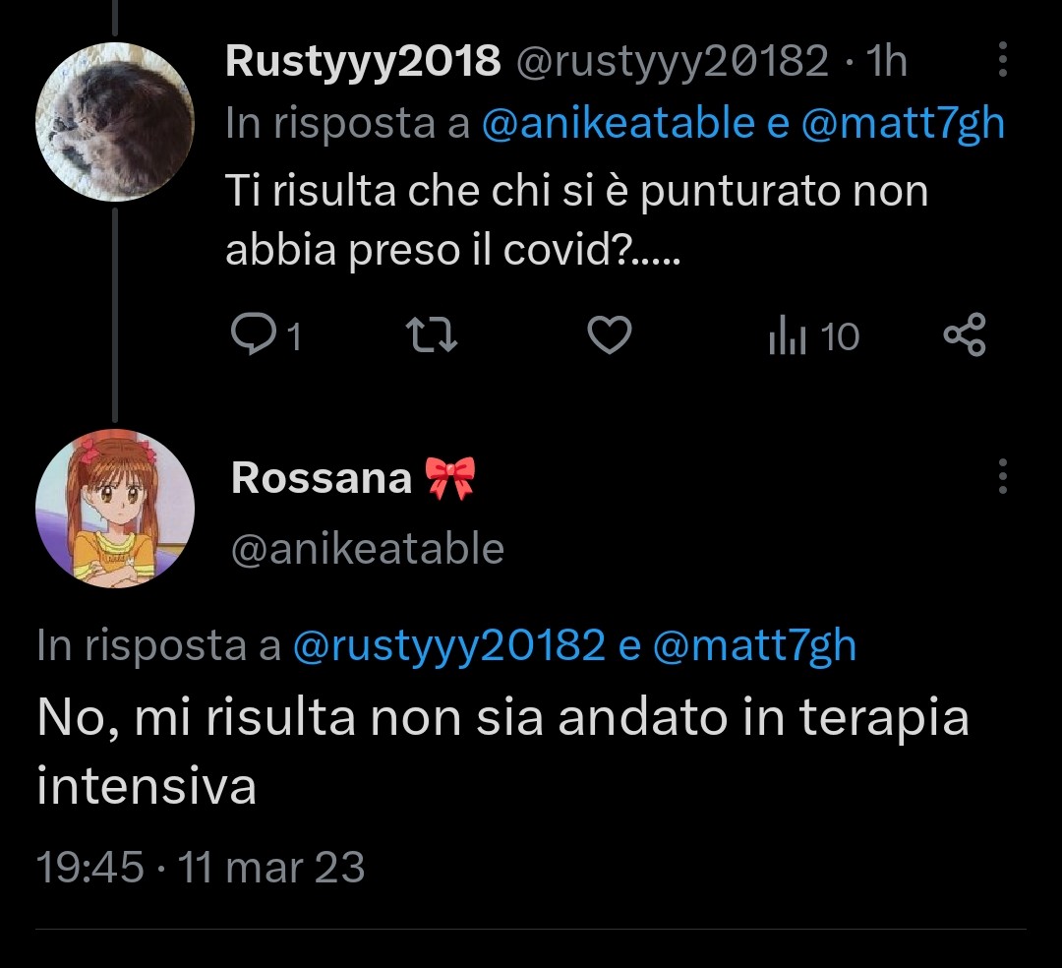Click the 19:45 · 11 mar 23 timestamp
The height and width of the screenshot is (968, 1062).
[201, 868]
